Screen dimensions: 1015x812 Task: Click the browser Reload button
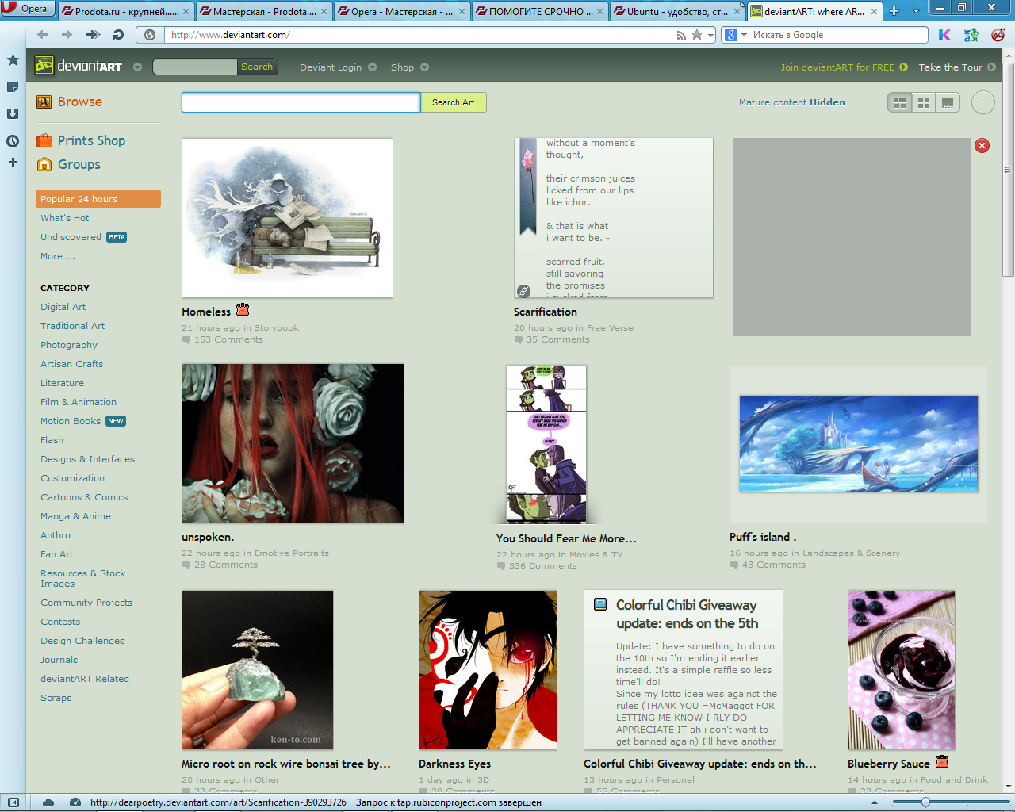click(x=118, y=35)
